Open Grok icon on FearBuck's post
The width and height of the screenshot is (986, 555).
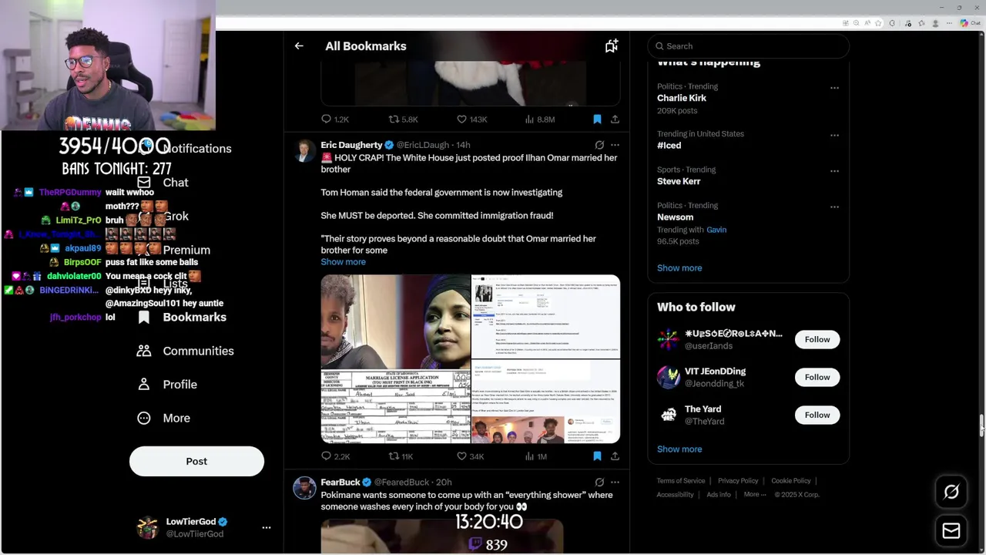coord(599,483)
